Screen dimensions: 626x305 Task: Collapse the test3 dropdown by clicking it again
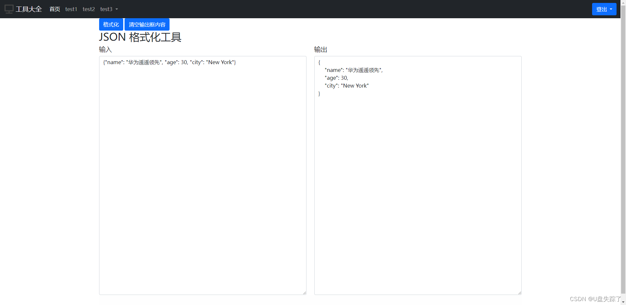tap(109, 9)
